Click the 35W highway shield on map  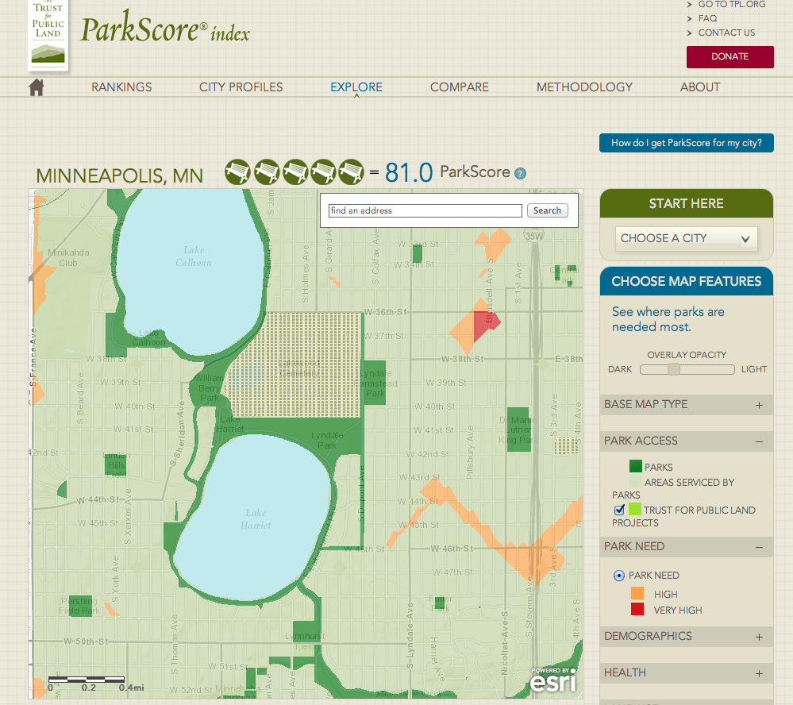[534, 236]
